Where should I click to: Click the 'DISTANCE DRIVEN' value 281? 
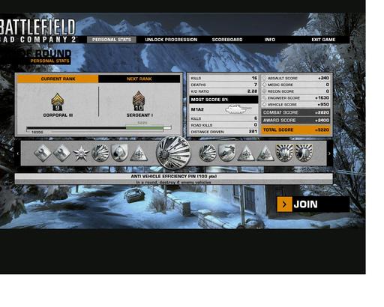pyautogui.click(x=253, y=131)
